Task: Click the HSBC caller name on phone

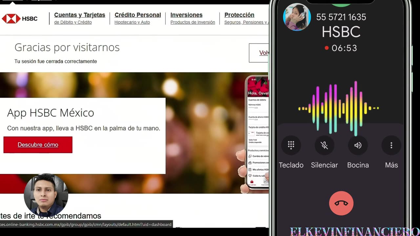Action: 341,32
